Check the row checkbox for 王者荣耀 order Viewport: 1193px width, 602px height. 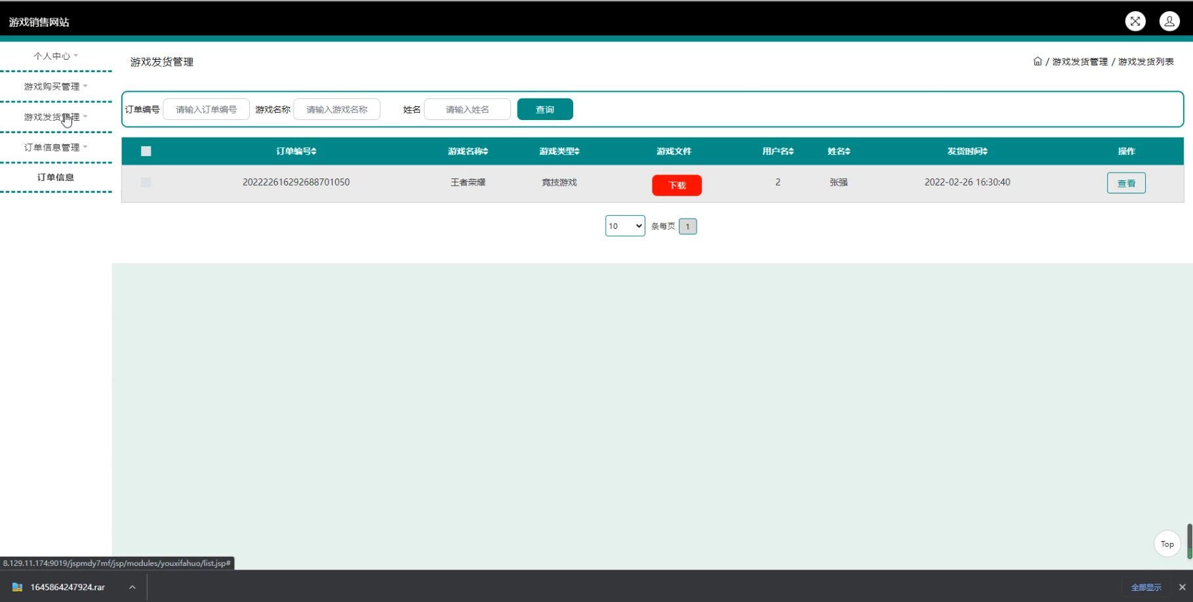click(146, 182)
